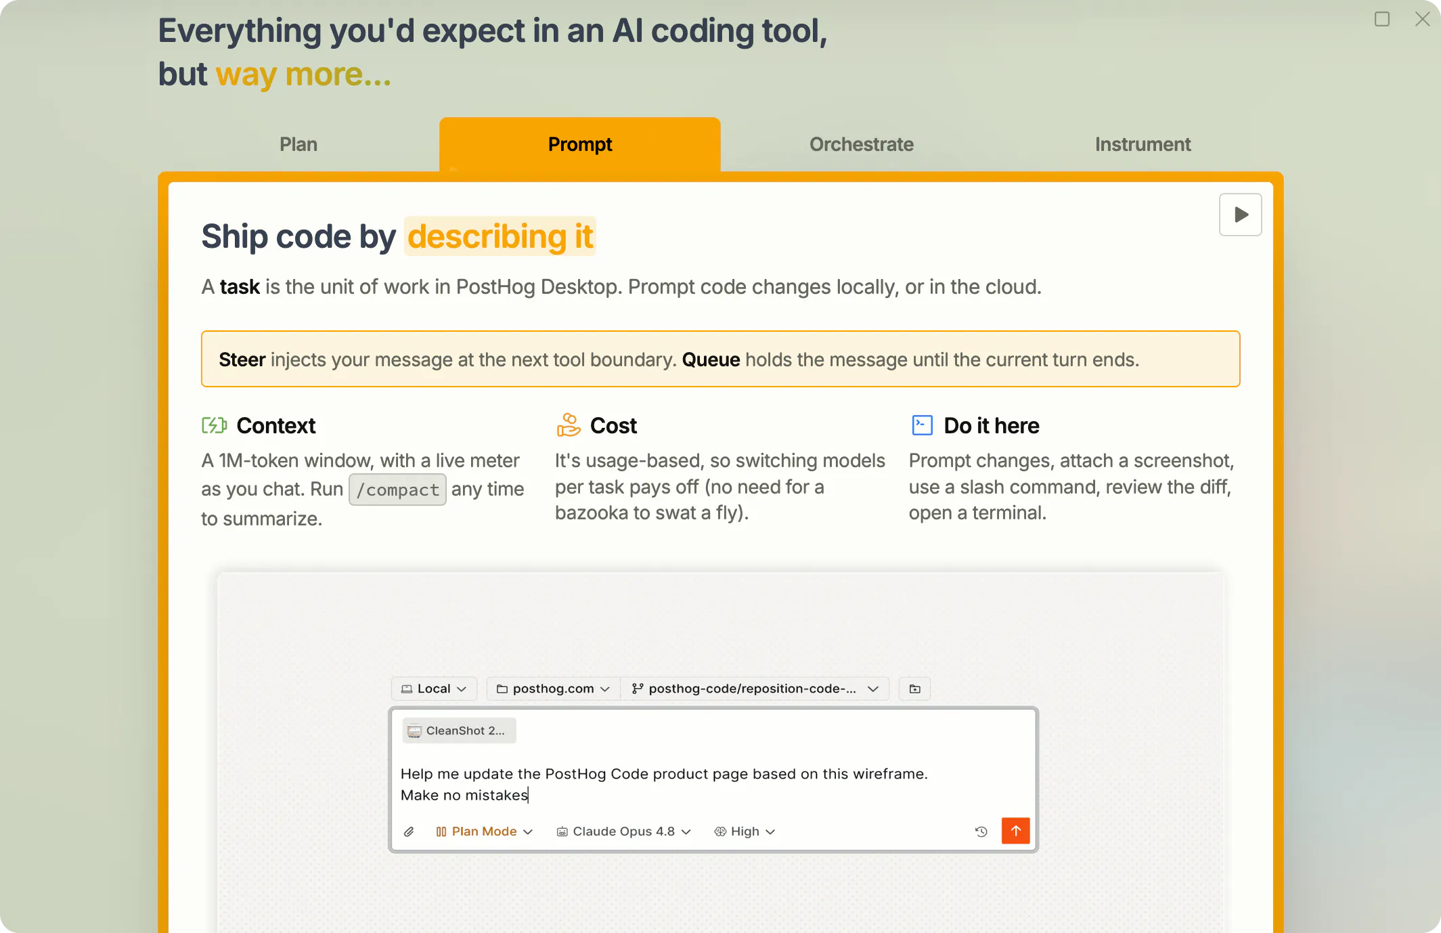Open the posthog-code branch dropdown
The image size is (1441, 933).
pos(755,689)
